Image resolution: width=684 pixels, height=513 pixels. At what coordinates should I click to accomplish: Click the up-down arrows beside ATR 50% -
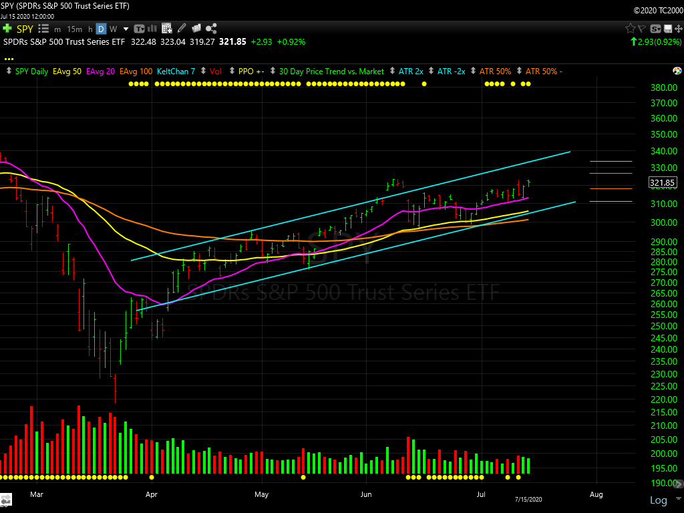point(520,71)
